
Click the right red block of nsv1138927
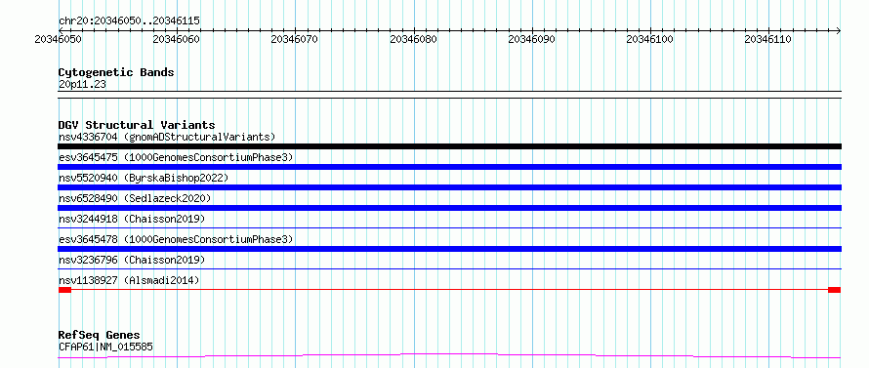point(835,290)
